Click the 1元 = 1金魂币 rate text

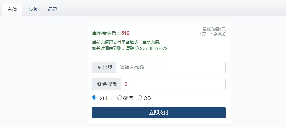[213, 34]
